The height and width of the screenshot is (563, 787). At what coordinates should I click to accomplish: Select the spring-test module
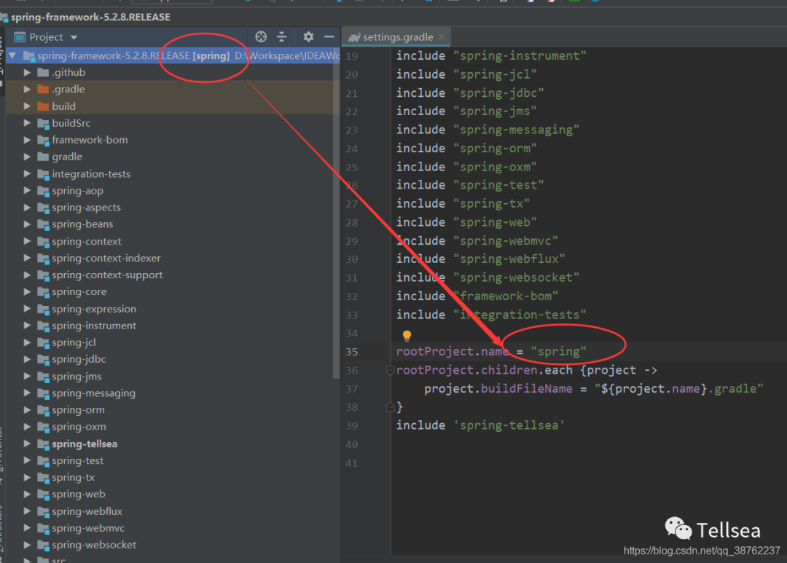(77, 460)
